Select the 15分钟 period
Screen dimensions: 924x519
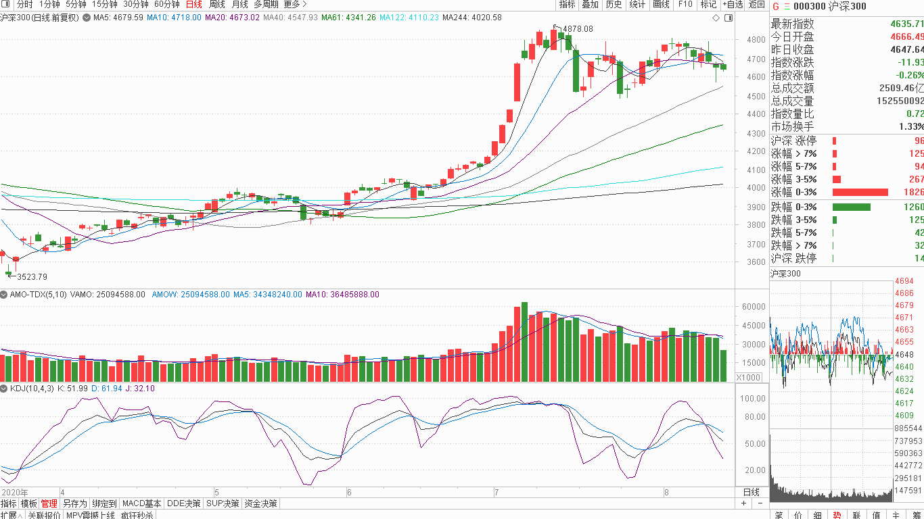tap(105, 4)
